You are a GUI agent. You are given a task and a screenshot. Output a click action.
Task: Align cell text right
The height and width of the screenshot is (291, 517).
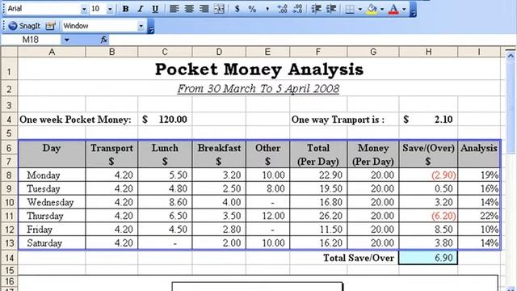coord(204,9)
